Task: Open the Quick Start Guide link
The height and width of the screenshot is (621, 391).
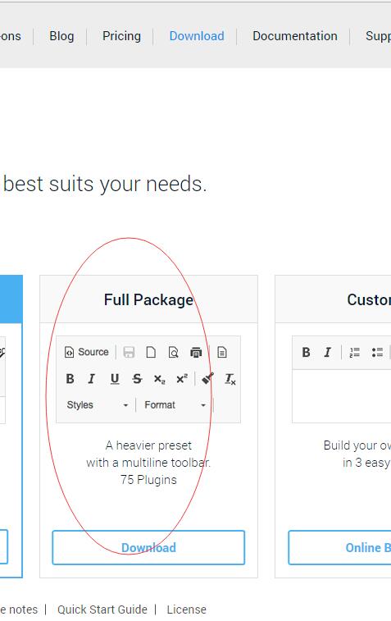Action: pos(102,610)
